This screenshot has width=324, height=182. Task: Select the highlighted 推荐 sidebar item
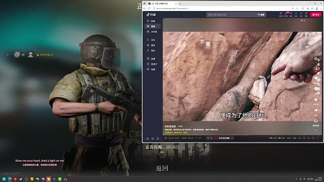tap(153, 26)
